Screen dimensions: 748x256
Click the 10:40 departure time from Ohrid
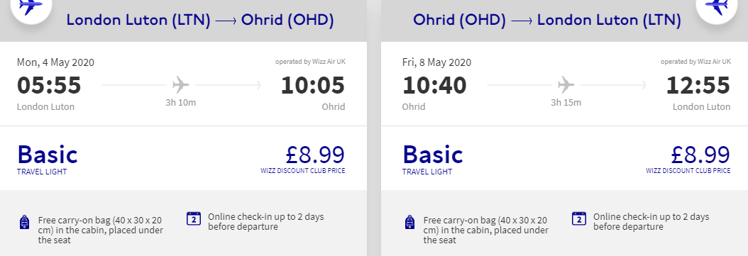[434, 85]
